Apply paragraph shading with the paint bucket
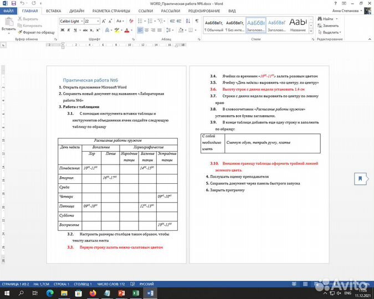Viewport: 374px width, 299px height. click(x=181, y=30)
